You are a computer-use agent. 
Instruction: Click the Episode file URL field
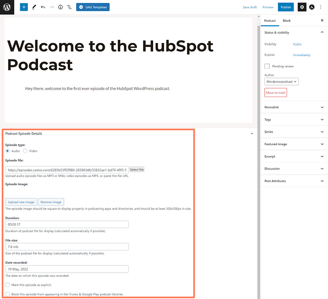click(x=67, y=170)
